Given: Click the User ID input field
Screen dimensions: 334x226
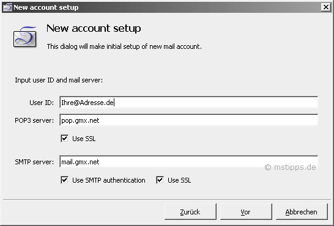Looking at the screenshot, I should pos(189,103).
